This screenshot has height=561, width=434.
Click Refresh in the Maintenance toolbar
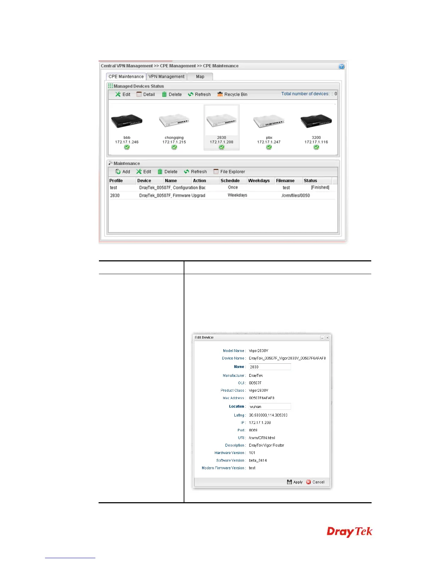click(195, 172)
